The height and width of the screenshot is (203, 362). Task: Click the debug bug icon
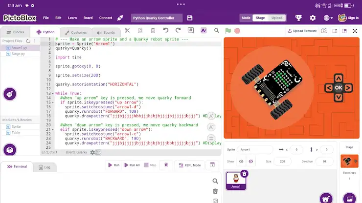tap(166, 165)
